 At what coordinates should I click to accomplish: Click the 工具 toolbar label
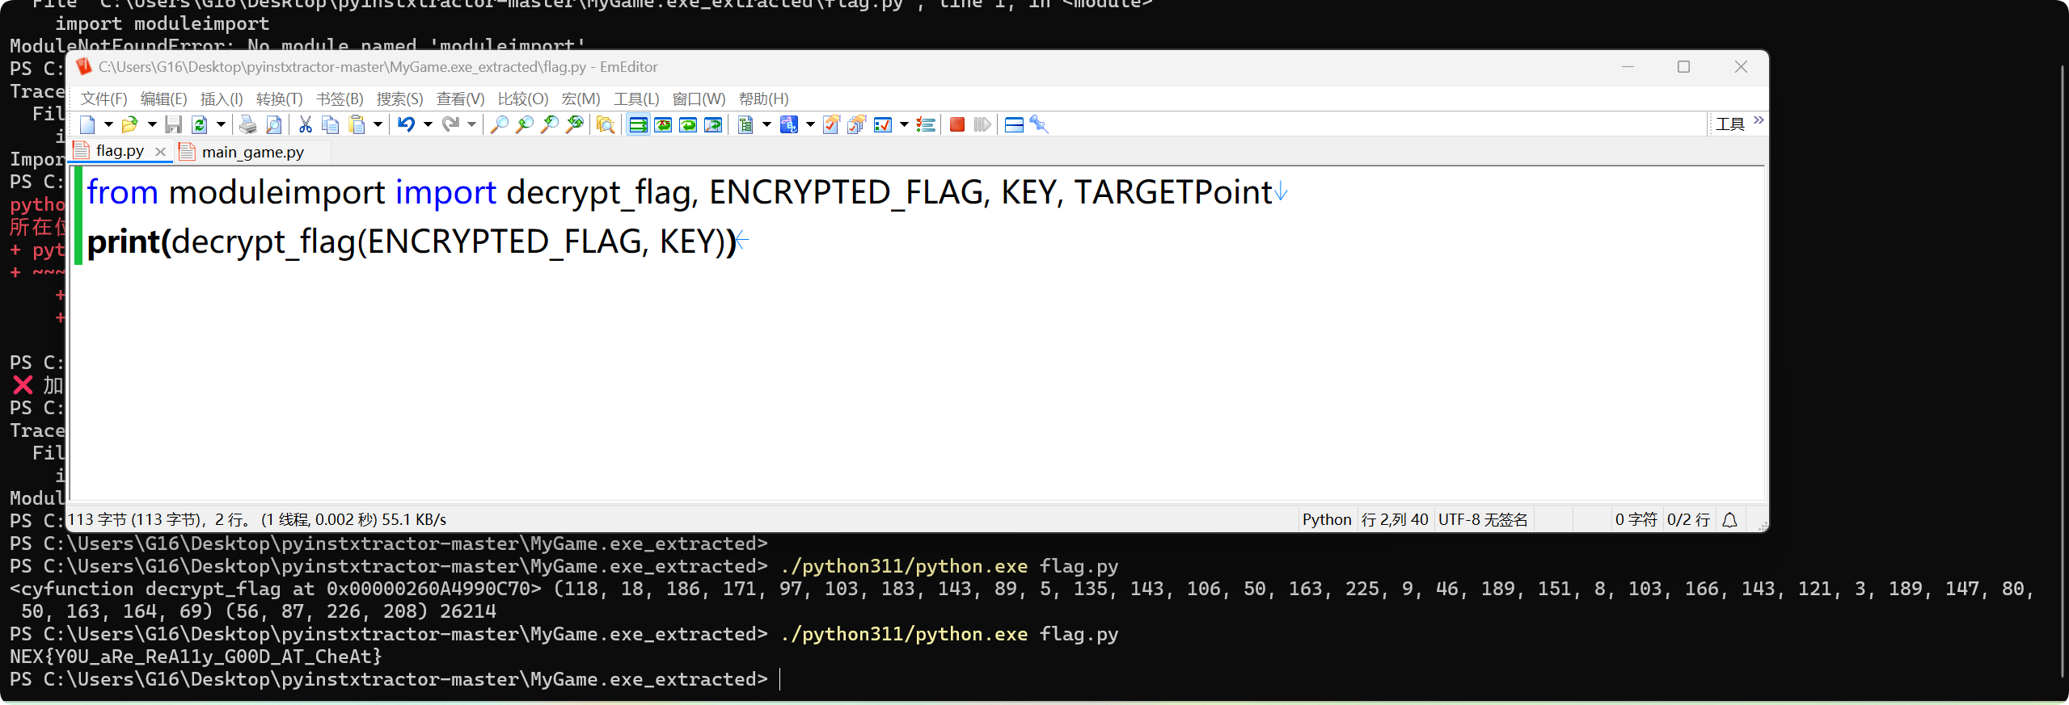click(1729, 124)
